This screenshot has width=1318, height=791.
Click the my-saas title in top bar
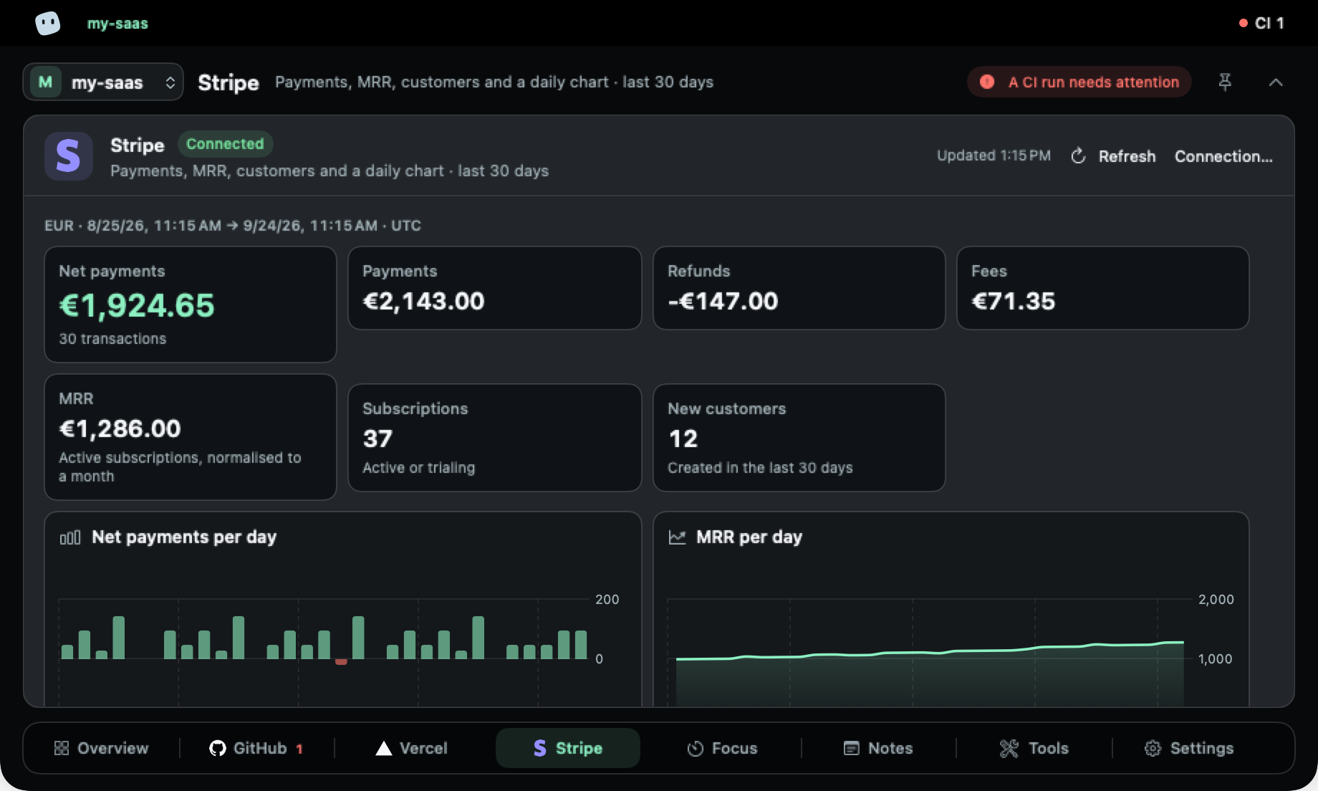117,23
